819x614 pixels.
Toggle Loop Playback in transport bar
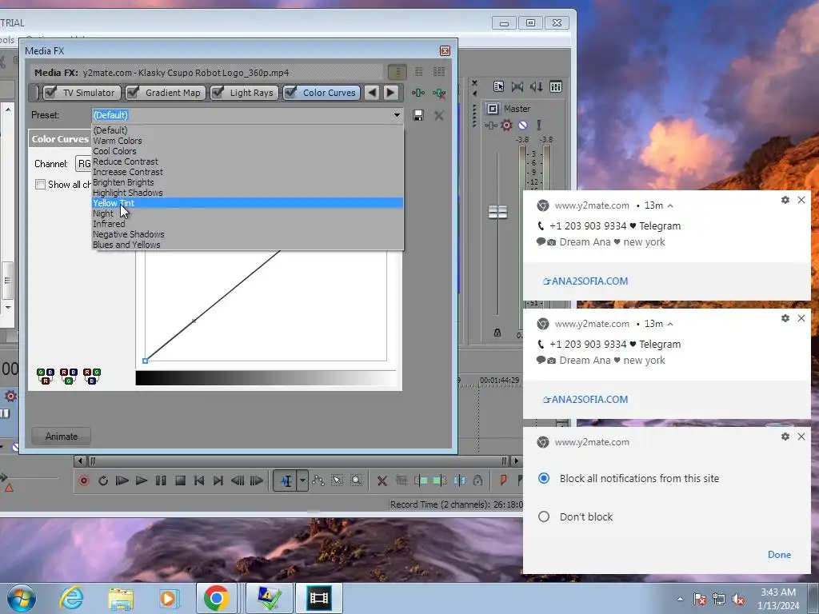point(103,480)
